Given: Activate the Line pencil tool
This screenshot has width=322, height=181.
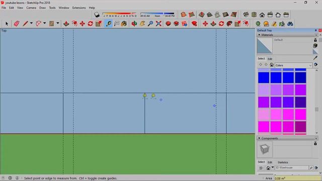Looking at the screenshot, I should click(x=25, y=24).
